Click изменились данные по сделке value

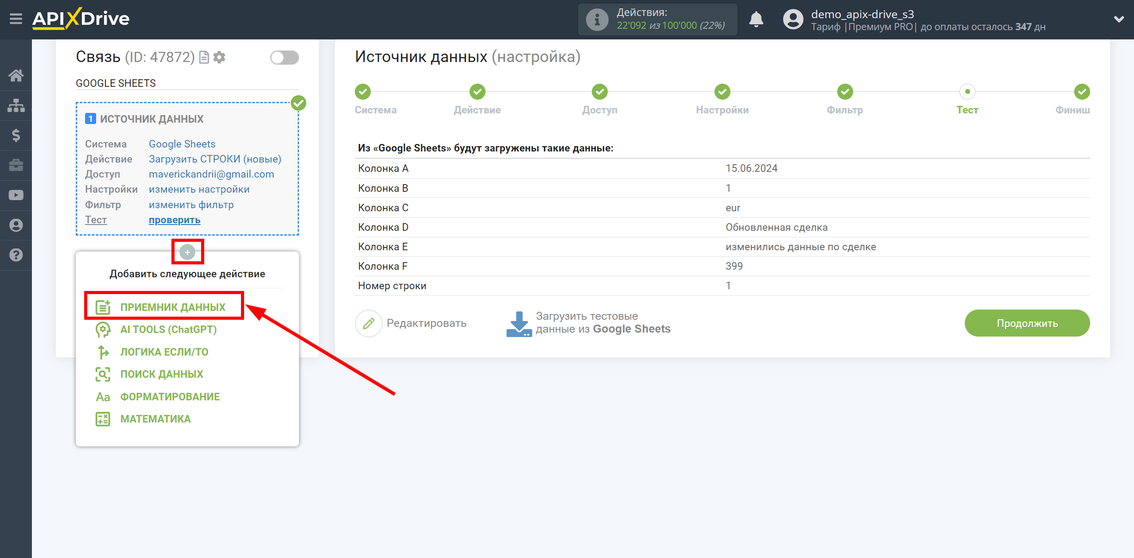click(801, 247)
